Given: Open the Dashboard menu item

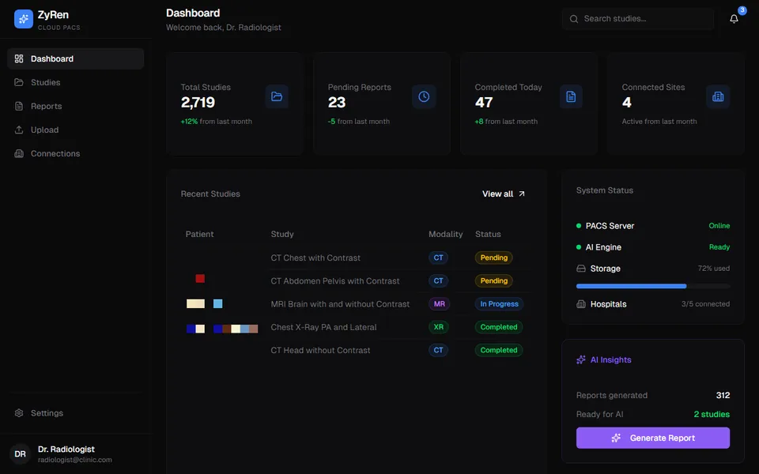Looking at the screenshot, I should click(x=76, y=58).
